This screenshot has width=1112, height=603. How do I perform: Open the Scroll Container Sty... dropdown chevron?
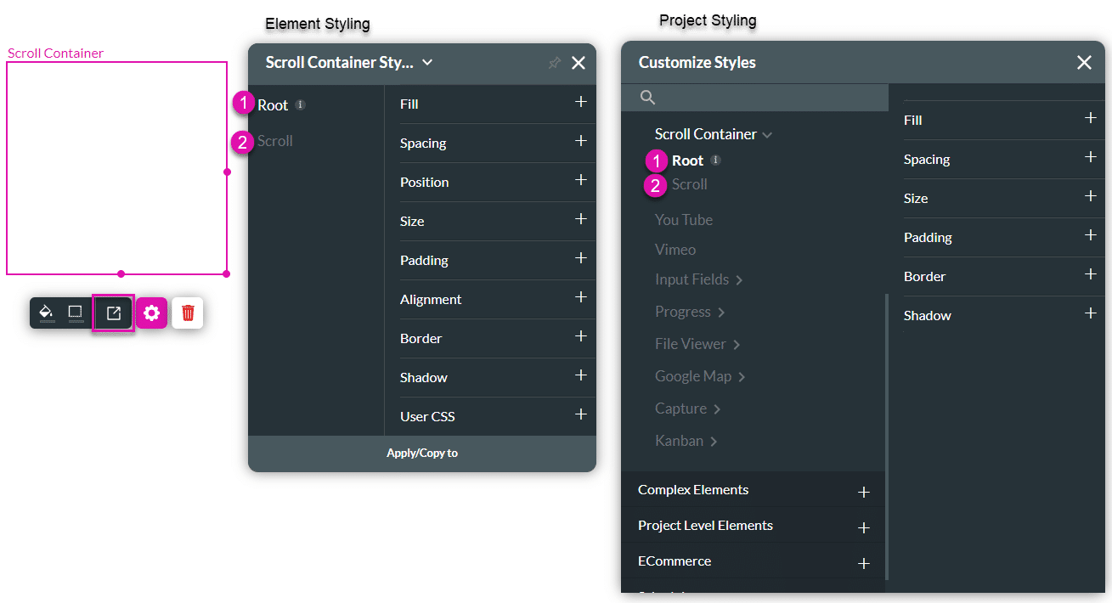point(427,62)
